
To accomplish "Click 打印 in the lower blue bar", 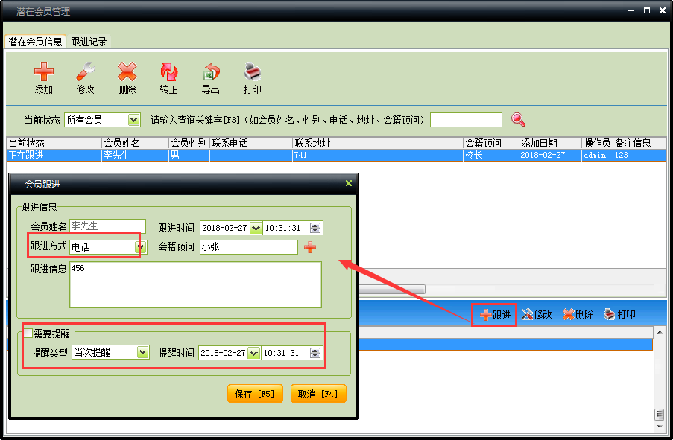I will [619, 314].
